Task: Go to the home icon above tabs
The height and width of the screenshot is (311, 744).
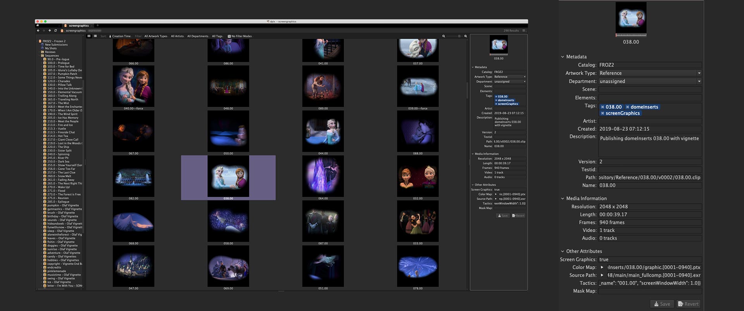Action: point(38,26)
